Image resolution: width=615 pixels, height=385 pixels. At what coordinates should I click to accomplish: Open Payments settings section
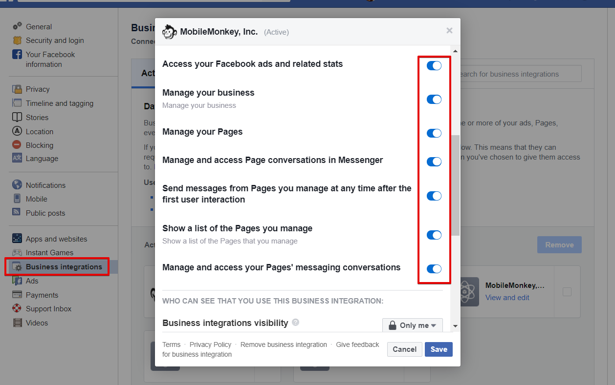coord(42,295)
